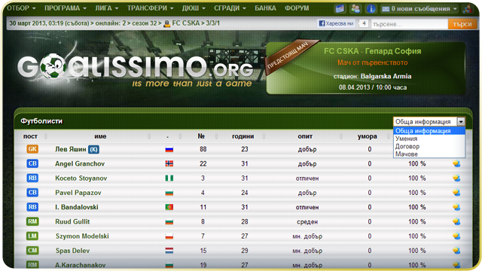This screenshot has width=482, height=271.
Task: Open the news calendar icon in top bar
Action: tap(340, 8)
